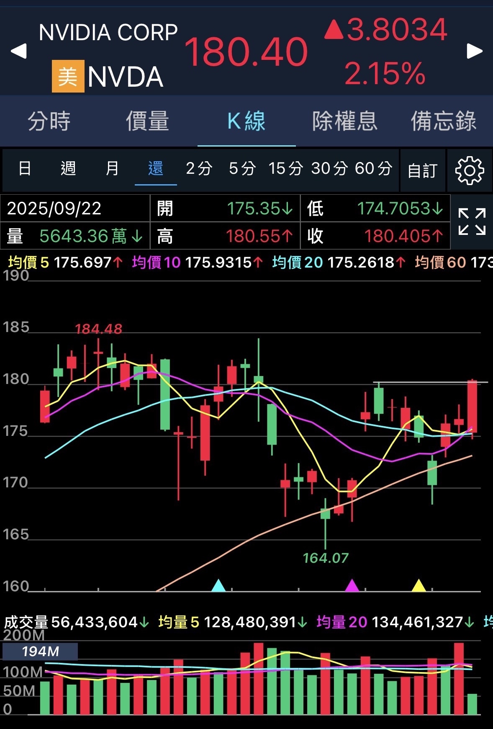Switch to 分時 tab
493x729 pixels.
click(x=49, y=121)
